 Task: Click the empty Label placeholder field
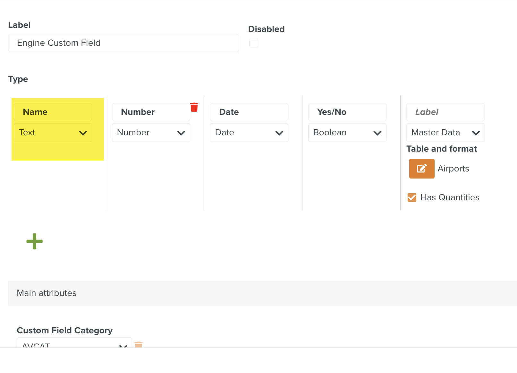coord(445,112)
